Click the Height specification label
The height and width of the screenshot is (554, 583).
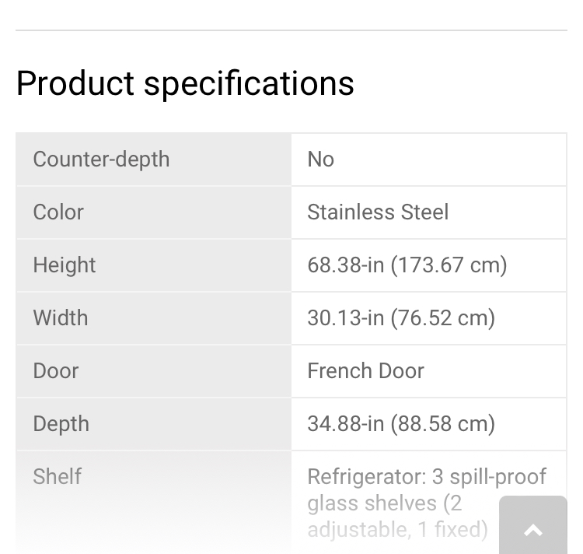(x=65, y=265)
